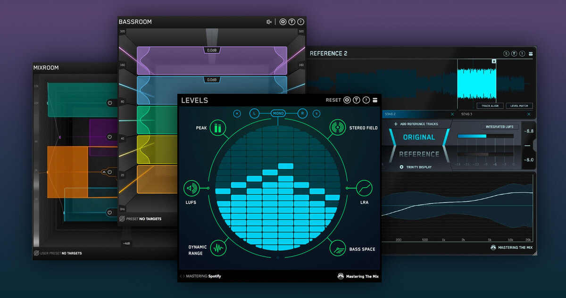
Task: Open the Peak meter in Levels
Action: (217, 128)
